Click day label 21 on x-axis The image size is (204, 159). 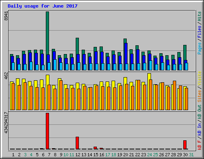pos(131,155)
